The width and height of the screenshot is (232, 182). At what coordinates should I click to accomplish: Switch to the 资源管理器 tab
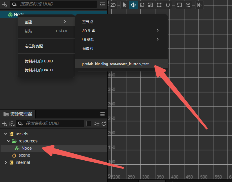tap(18, 114)
